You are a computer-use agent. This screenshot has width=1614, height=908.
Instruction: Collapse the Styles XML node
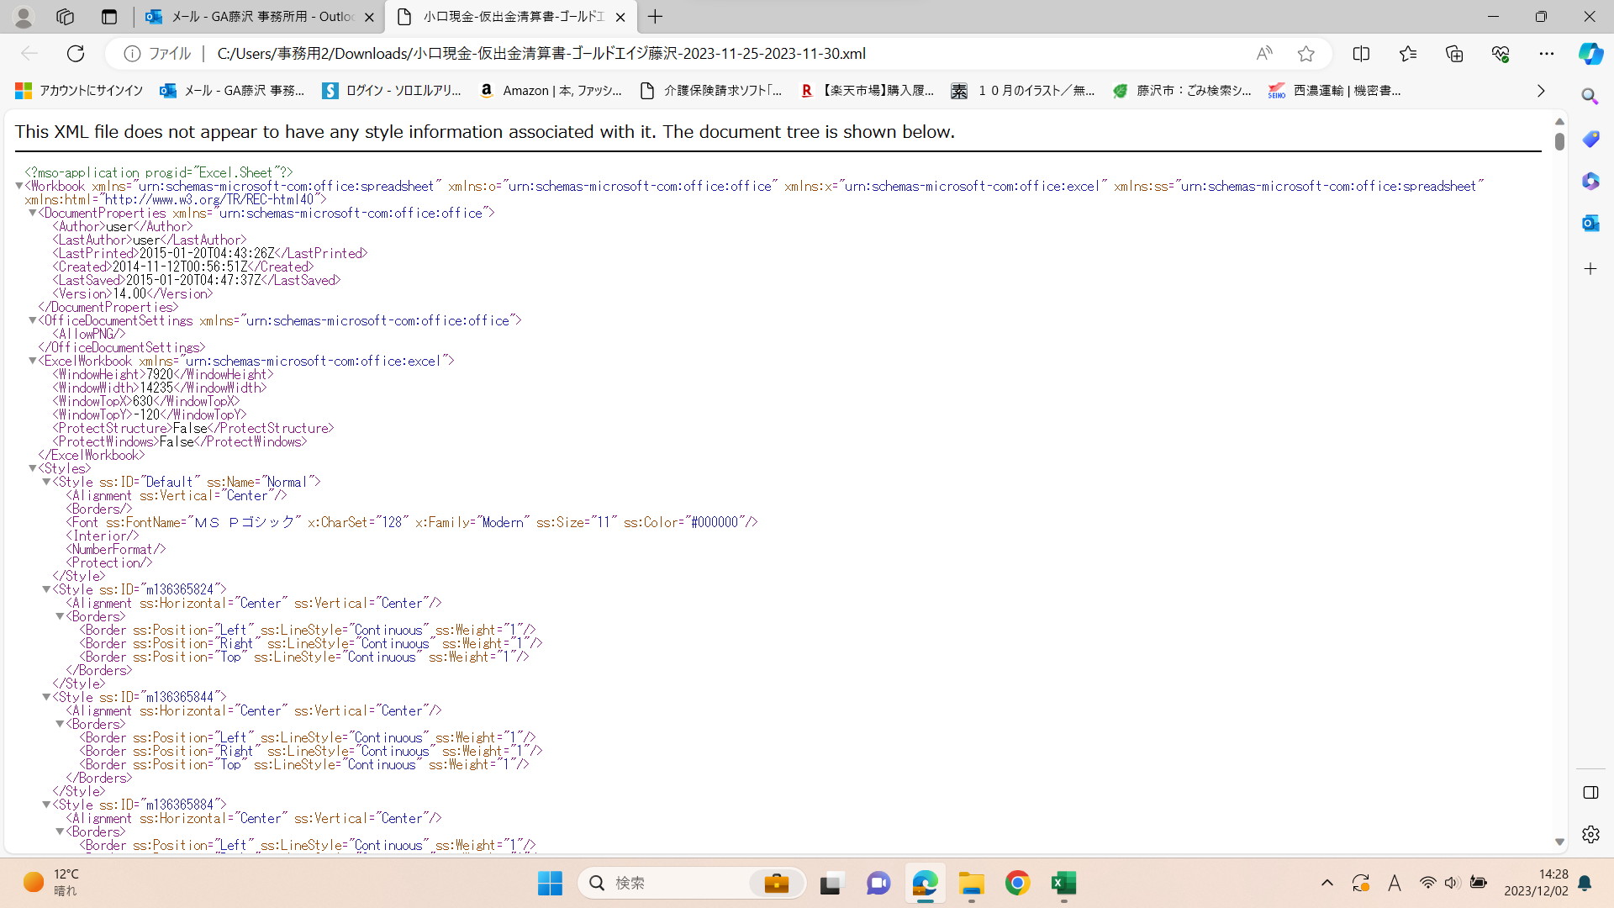tap(33, 468)
